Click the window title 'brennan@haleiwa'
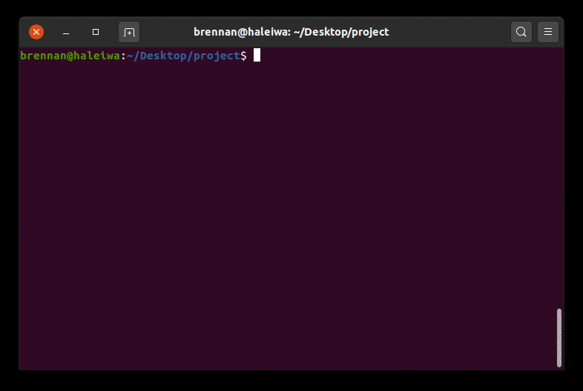 click(x=240, y=32)
